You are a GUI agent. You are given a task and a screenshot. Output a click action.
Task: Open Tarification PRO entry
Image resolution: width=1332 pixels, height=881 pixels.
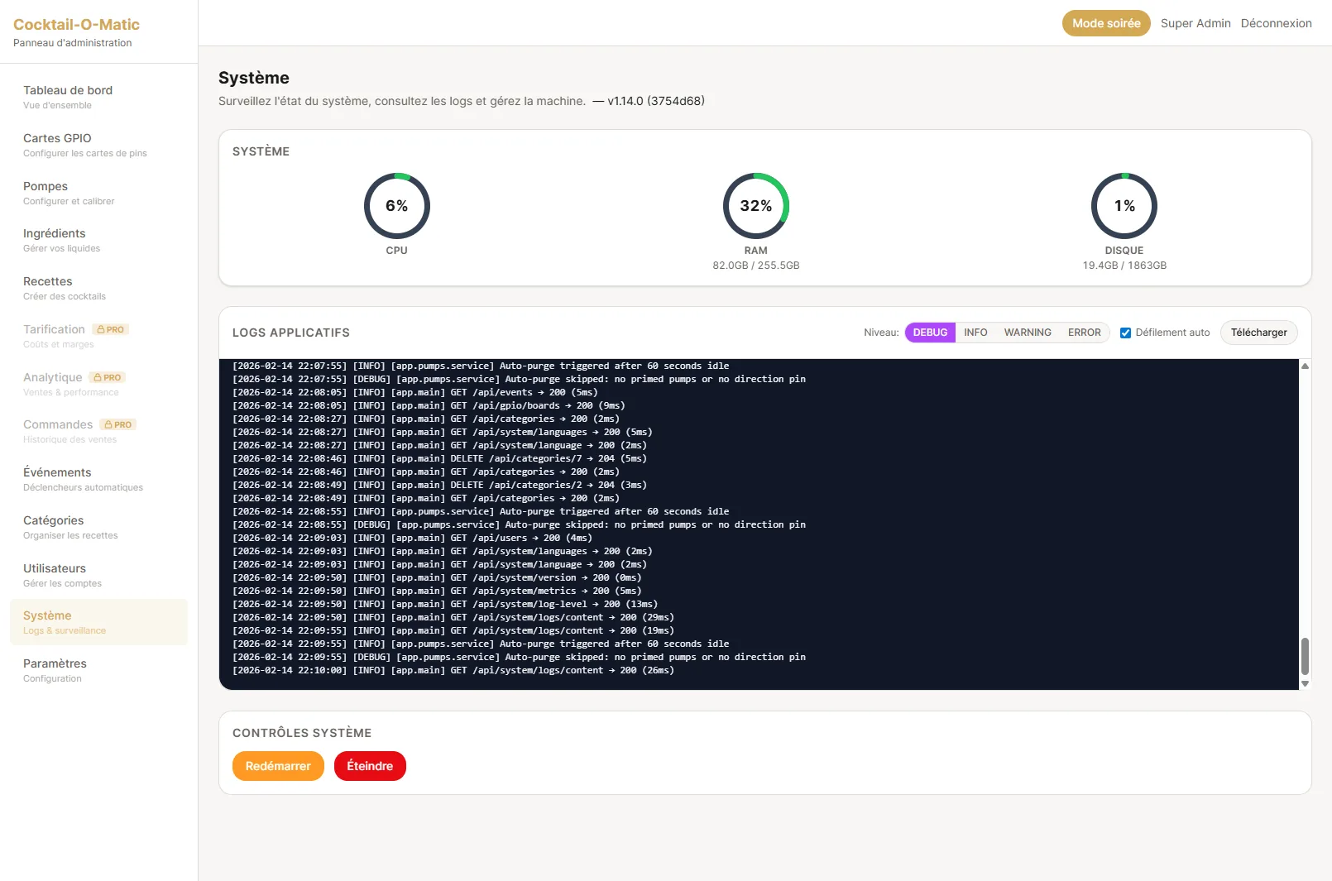point(98,336)
